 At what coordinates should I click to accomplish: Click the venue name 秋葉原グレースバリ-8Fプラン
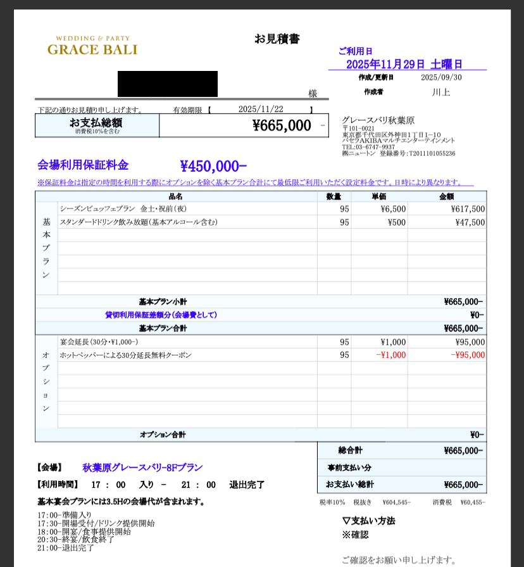[142, 468]
